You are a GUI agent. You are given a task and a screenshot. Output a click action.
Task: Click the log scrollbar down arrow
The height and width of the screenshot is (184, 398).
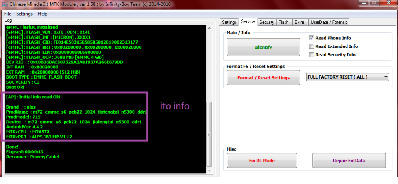[x=210, y=170]
